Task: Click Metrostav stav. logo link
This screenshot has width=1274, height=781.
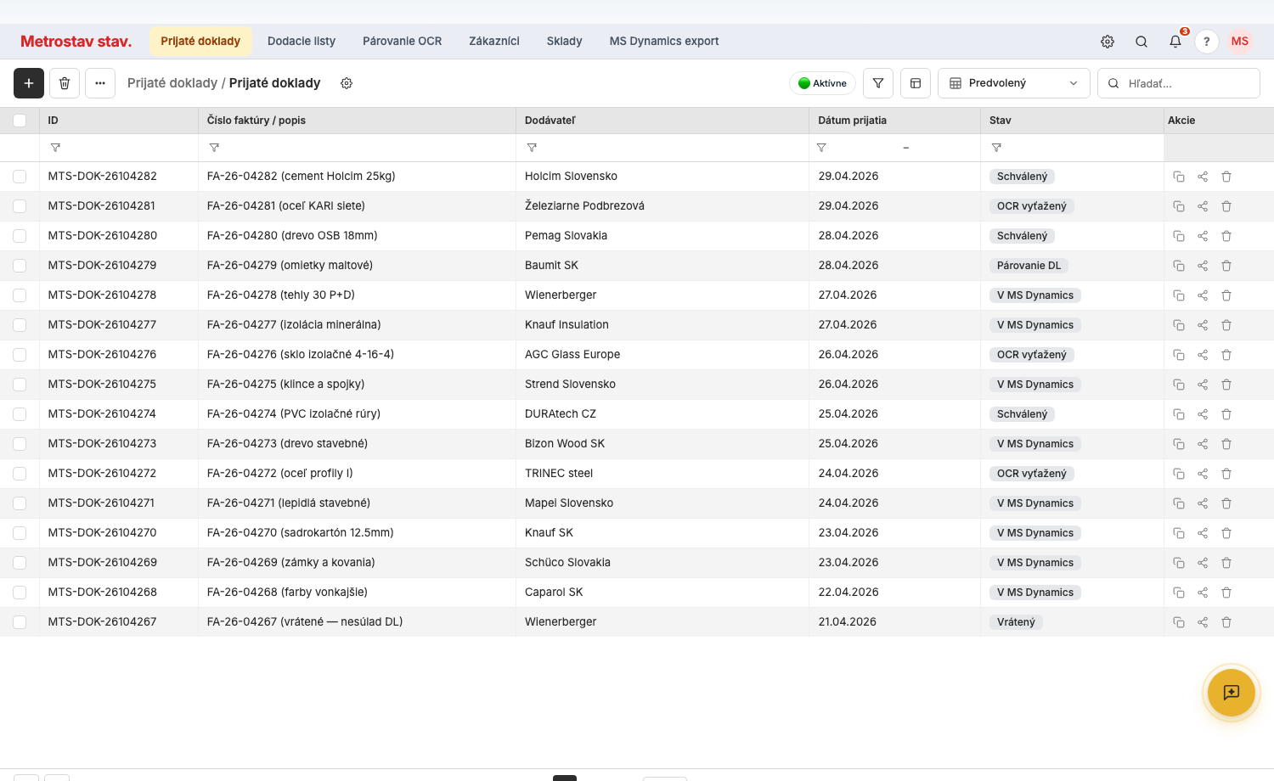Action: point(76,42)
